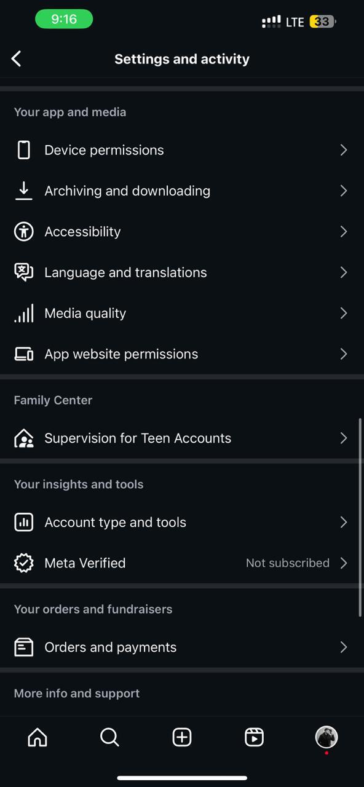Tap the Create post plus icon

pyautogui.click(x=181, y=737)
